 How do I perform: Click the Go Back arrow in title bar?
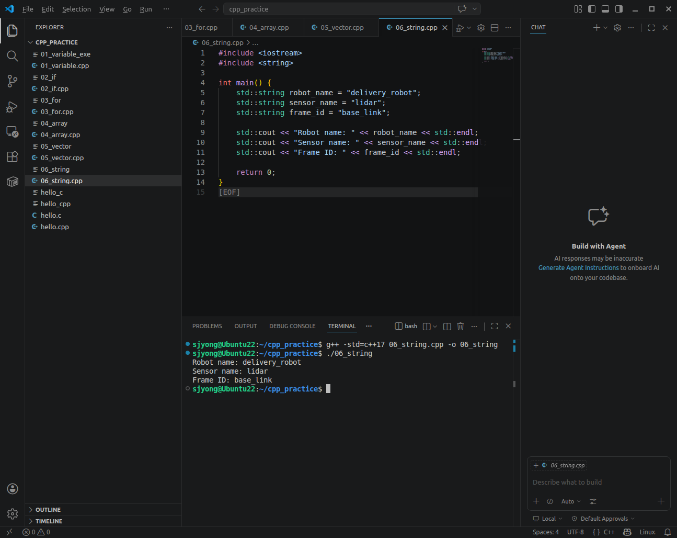tap(202, 9)
